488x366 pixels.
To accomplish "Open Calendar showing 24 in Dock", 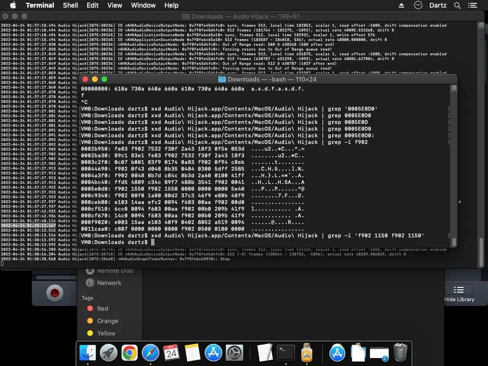I will (x=171, y=353).
